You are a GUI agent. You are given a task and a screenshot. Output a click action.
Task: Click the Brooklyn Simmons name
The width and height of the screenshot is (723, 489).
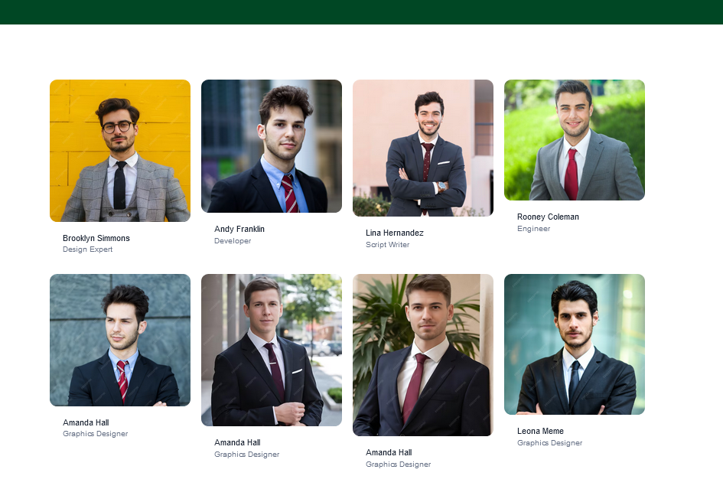click(x=96, y=238)
